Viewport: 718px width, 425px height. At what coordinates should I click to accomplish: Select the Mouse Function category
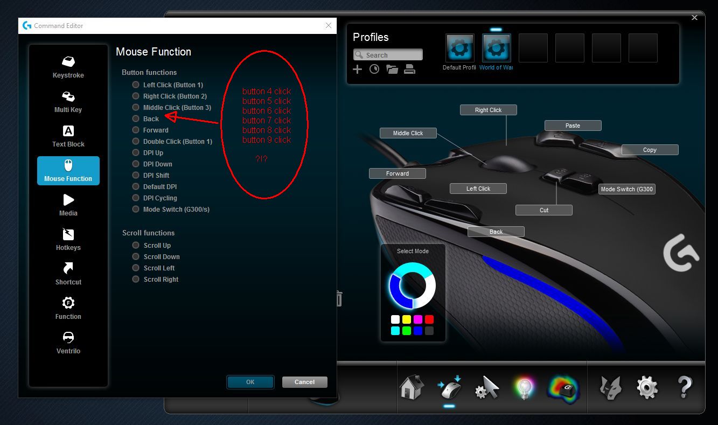pyautogui.click(x=68, y=171)
